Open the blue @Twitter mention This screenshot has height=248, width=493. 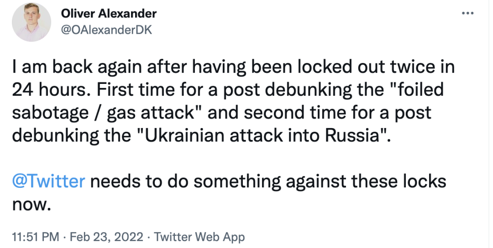pos(49,181)
